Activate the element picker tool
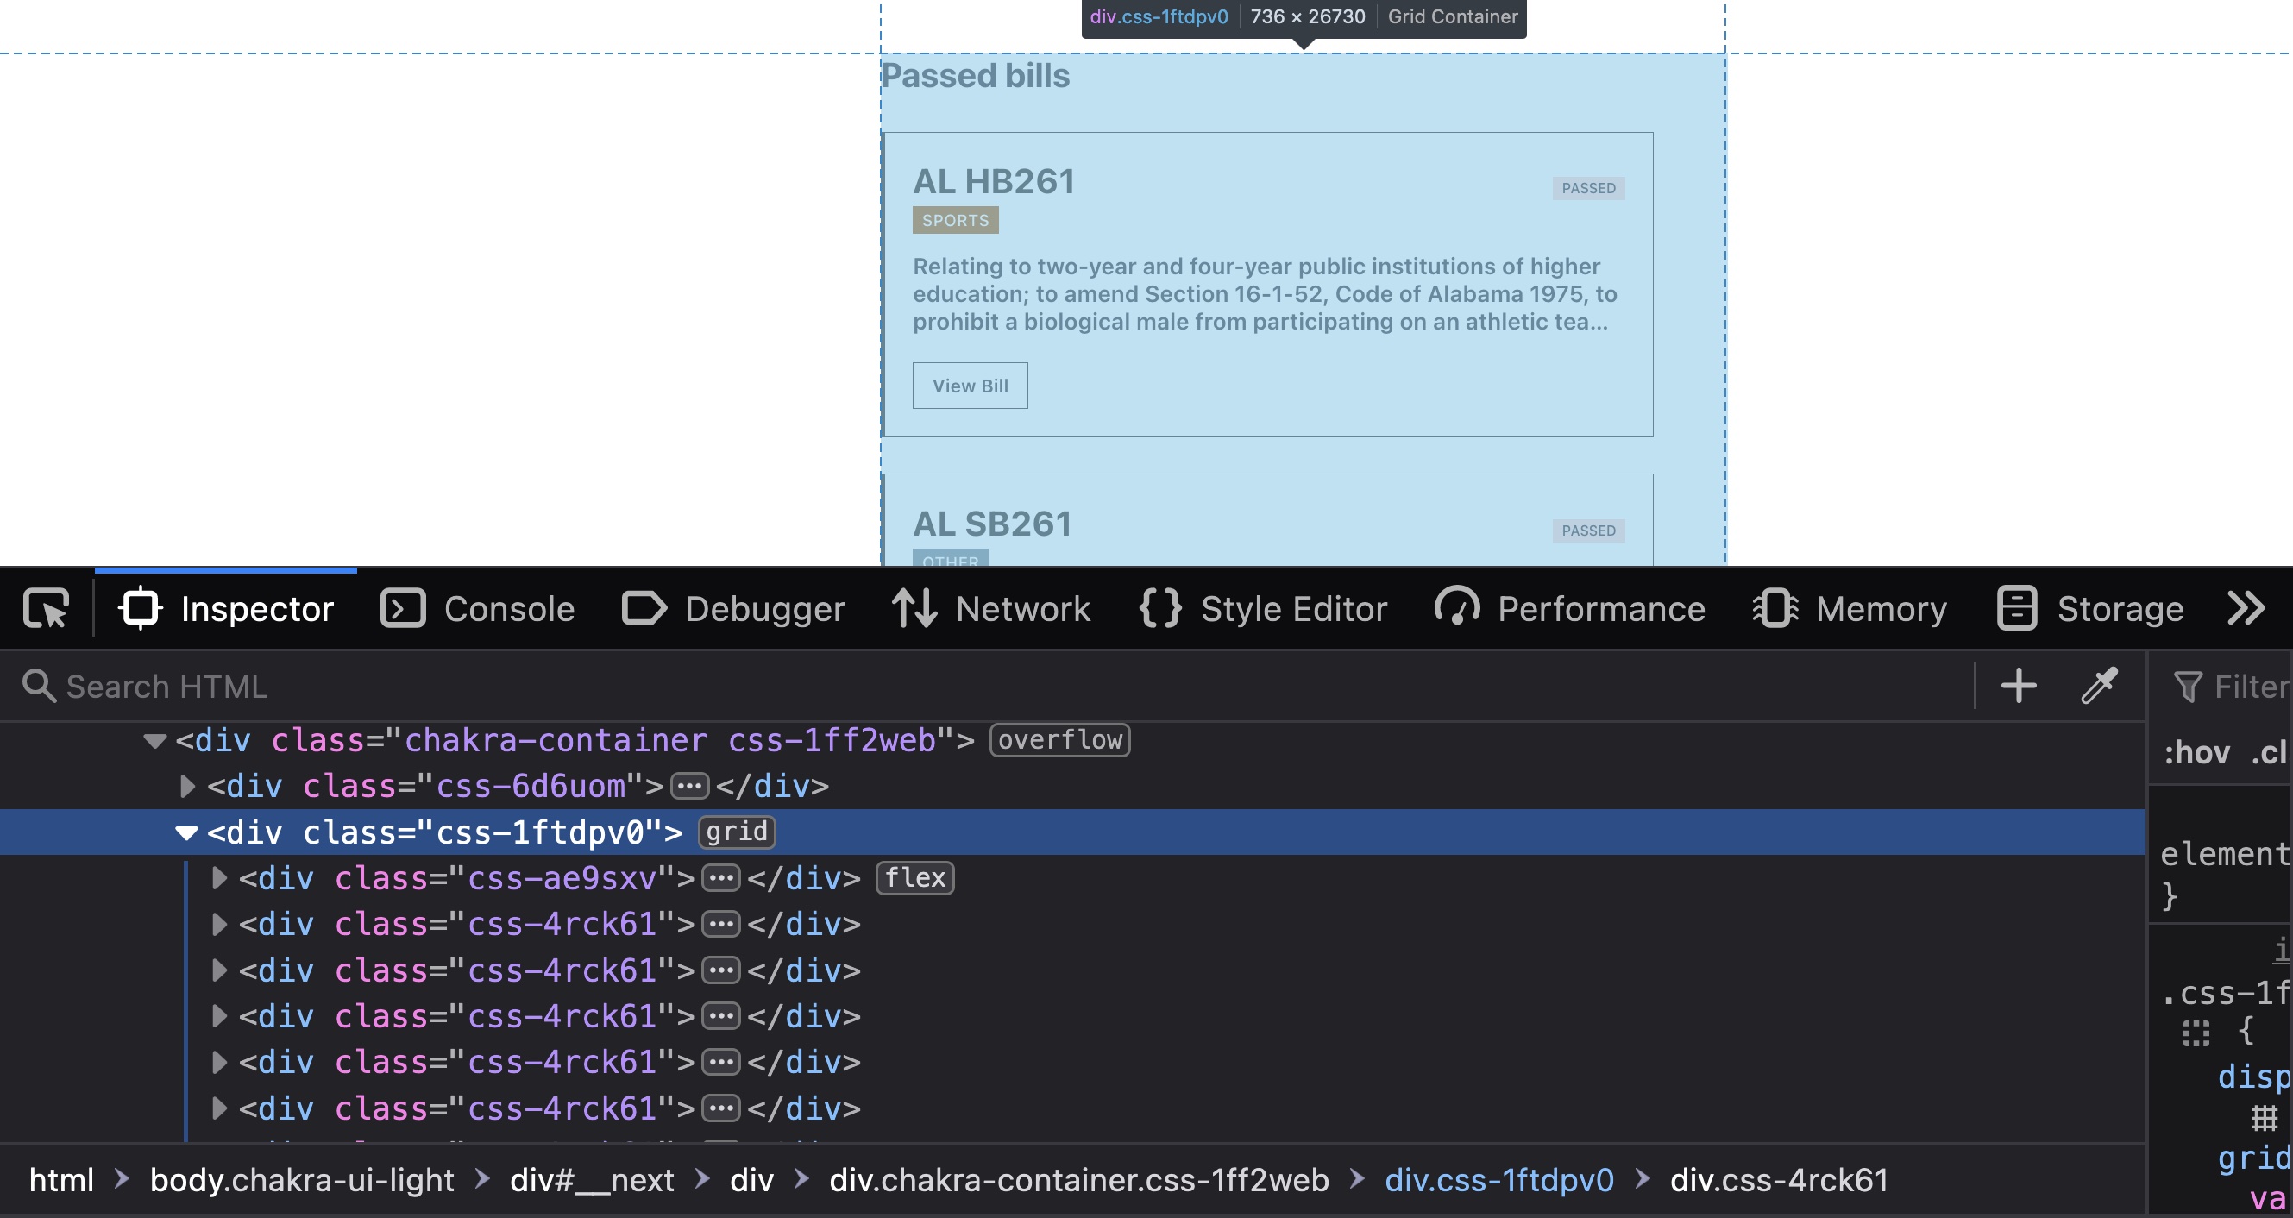Screen dimensions: 2293x1218 coord(47,609)
